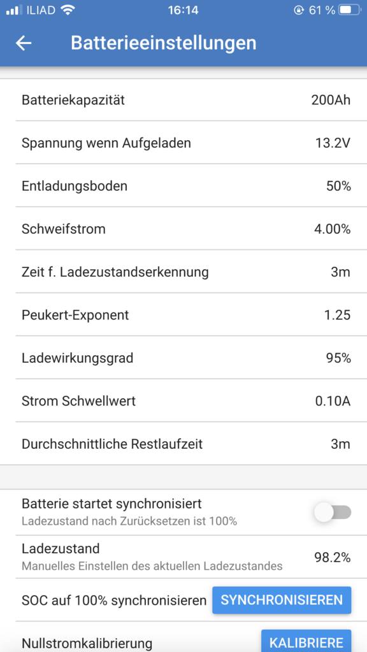The width and height of the screenshot is (367, 652).
Task: Tap the rotation lock status icon
Action: point(299,10)
